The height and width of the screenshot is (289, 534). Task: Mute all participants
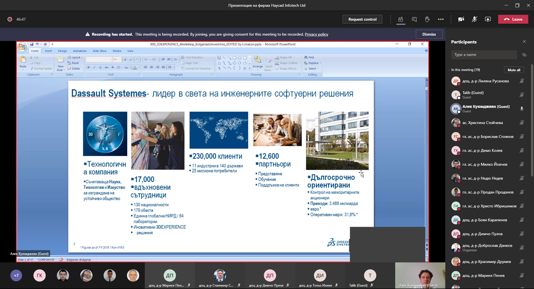tap(514, 70)
